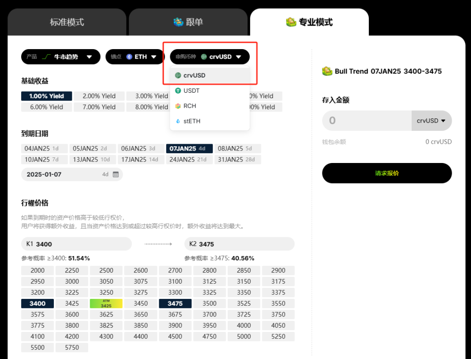Open the 产品 牛市趋势 dropdown
This screenshot has height=359, width=471.
[61, 56]
